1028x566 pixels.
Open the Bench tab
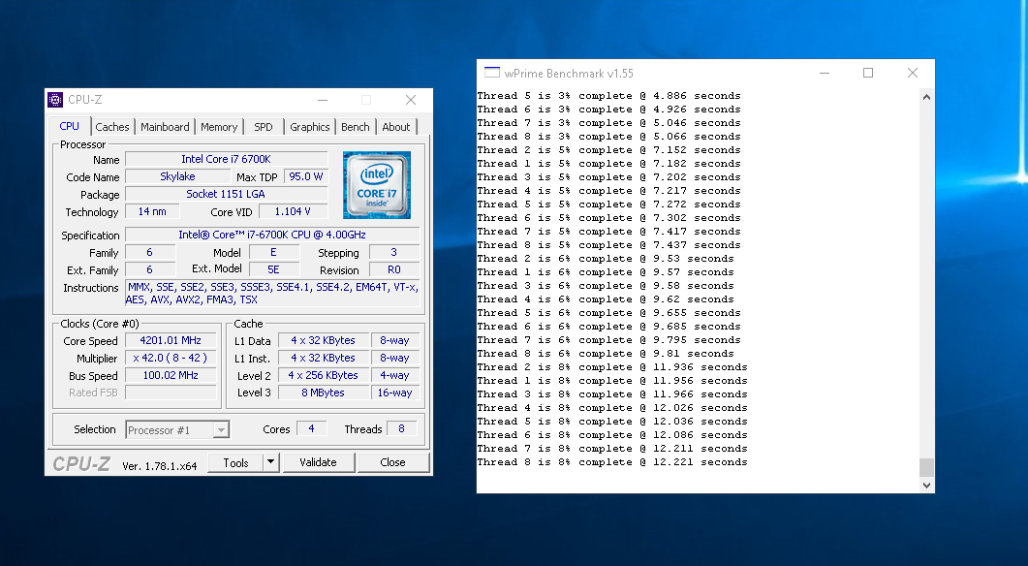click(x=356, y=127)
